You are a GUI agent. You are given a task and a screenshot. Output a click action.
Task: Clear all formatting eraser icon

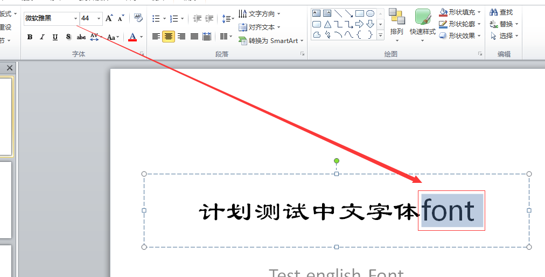138,18
